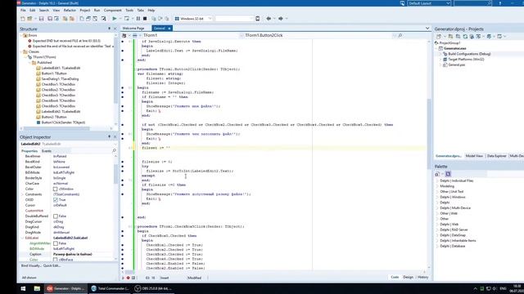Expand the Constraints property

click(x=22, y=194)
